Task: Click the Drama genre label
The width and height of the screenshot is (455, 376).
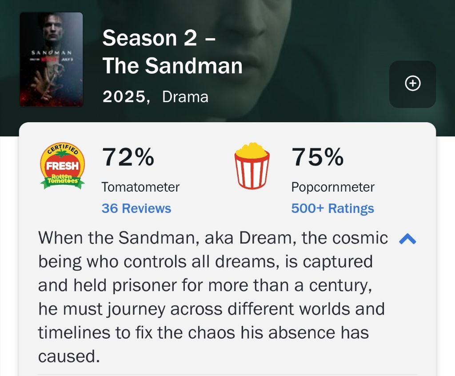Action: point(185,96)
